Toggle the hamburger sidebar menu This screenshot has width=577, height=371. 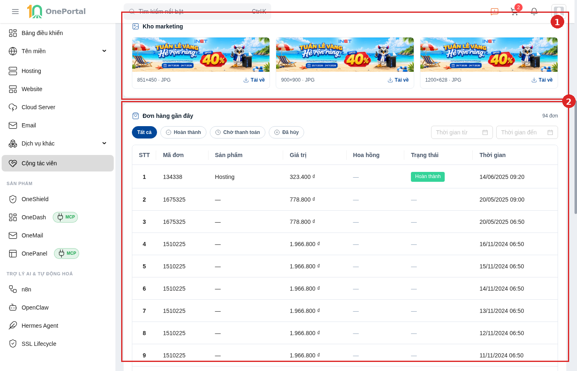(15, 12)
